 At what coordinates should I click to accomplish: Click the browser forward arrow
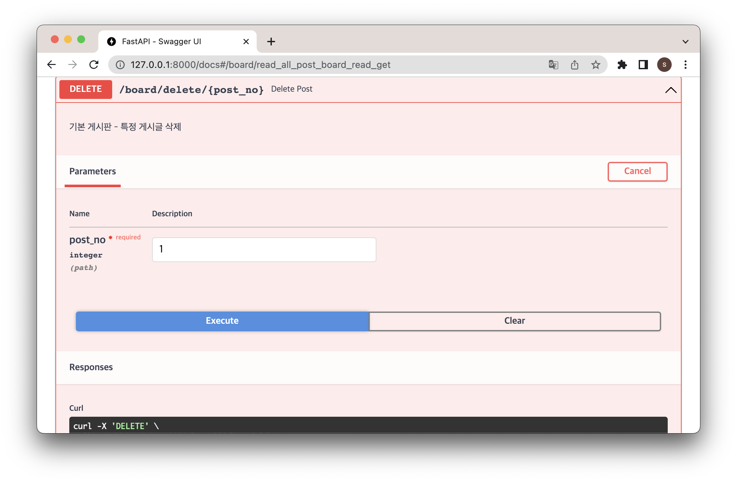[73, 65]
